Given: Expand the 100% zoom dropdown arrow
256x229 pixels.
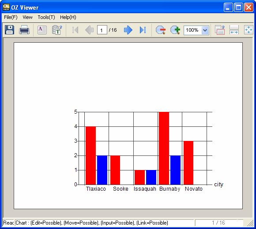Looking at the screenshot, I should click(205, 30).
